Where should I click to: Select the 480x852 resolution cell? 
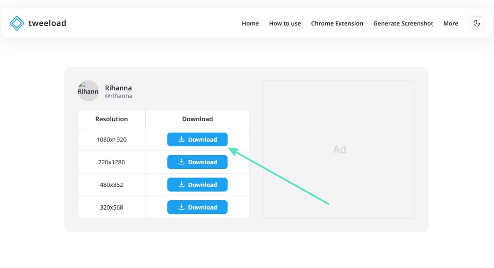click(x=111, y=185)
